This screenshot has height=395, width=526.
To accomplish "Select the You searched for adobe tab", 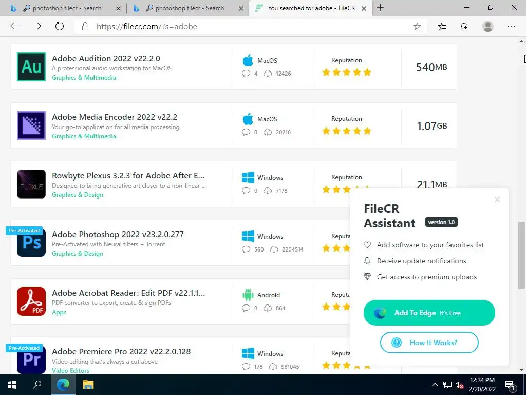I will [311, 8].
